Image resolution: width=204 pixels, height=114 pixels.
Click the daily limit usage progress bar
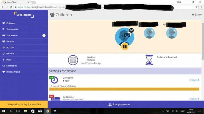[124, 89]
